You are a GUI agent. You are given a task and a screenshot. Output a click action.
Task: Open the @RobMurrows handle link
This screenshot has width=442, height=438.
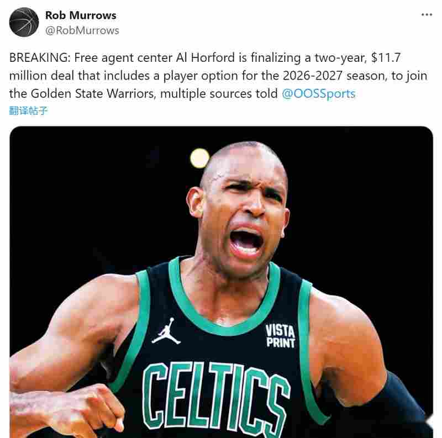tap(82, 30)
